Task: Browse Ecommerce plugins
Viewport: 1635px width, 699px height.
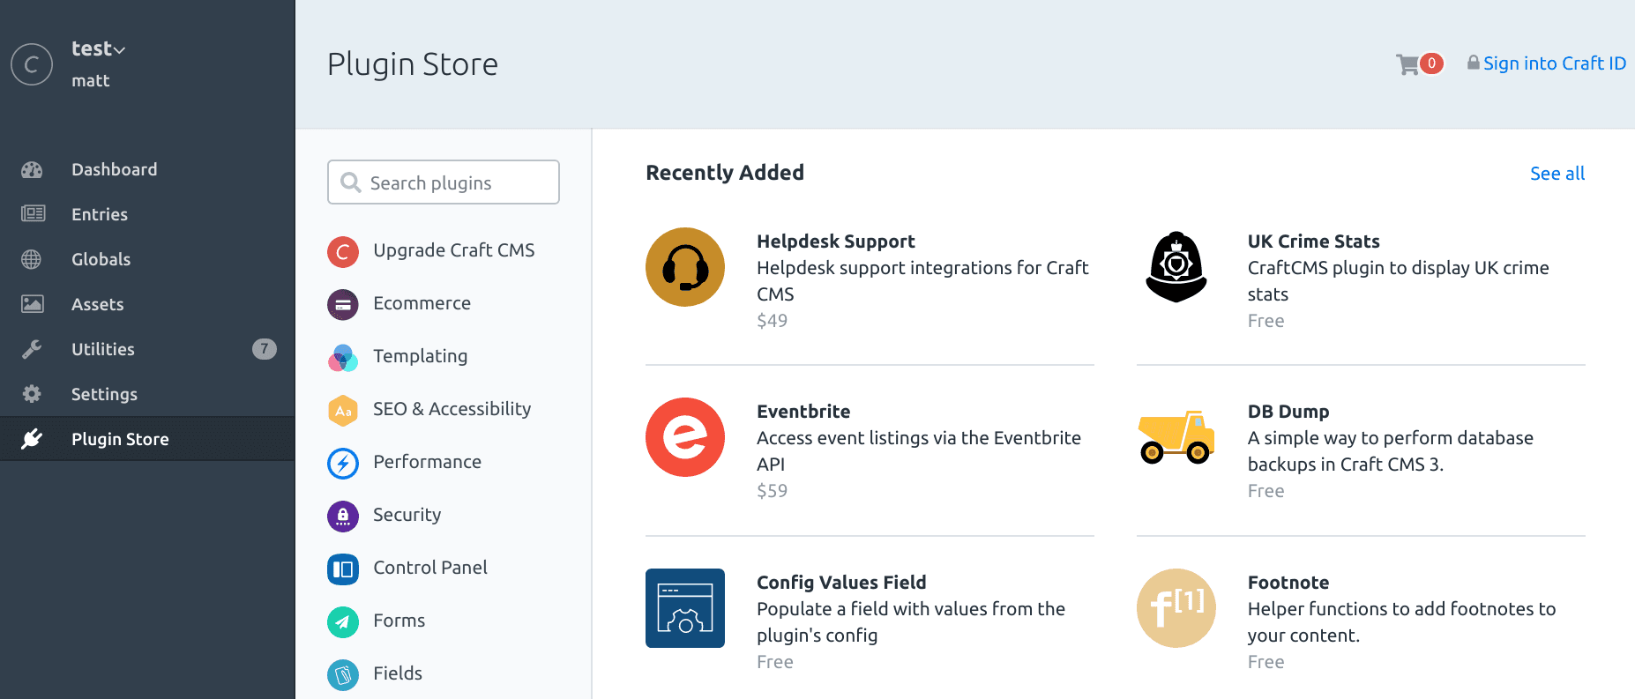Action: click(422, 303)
